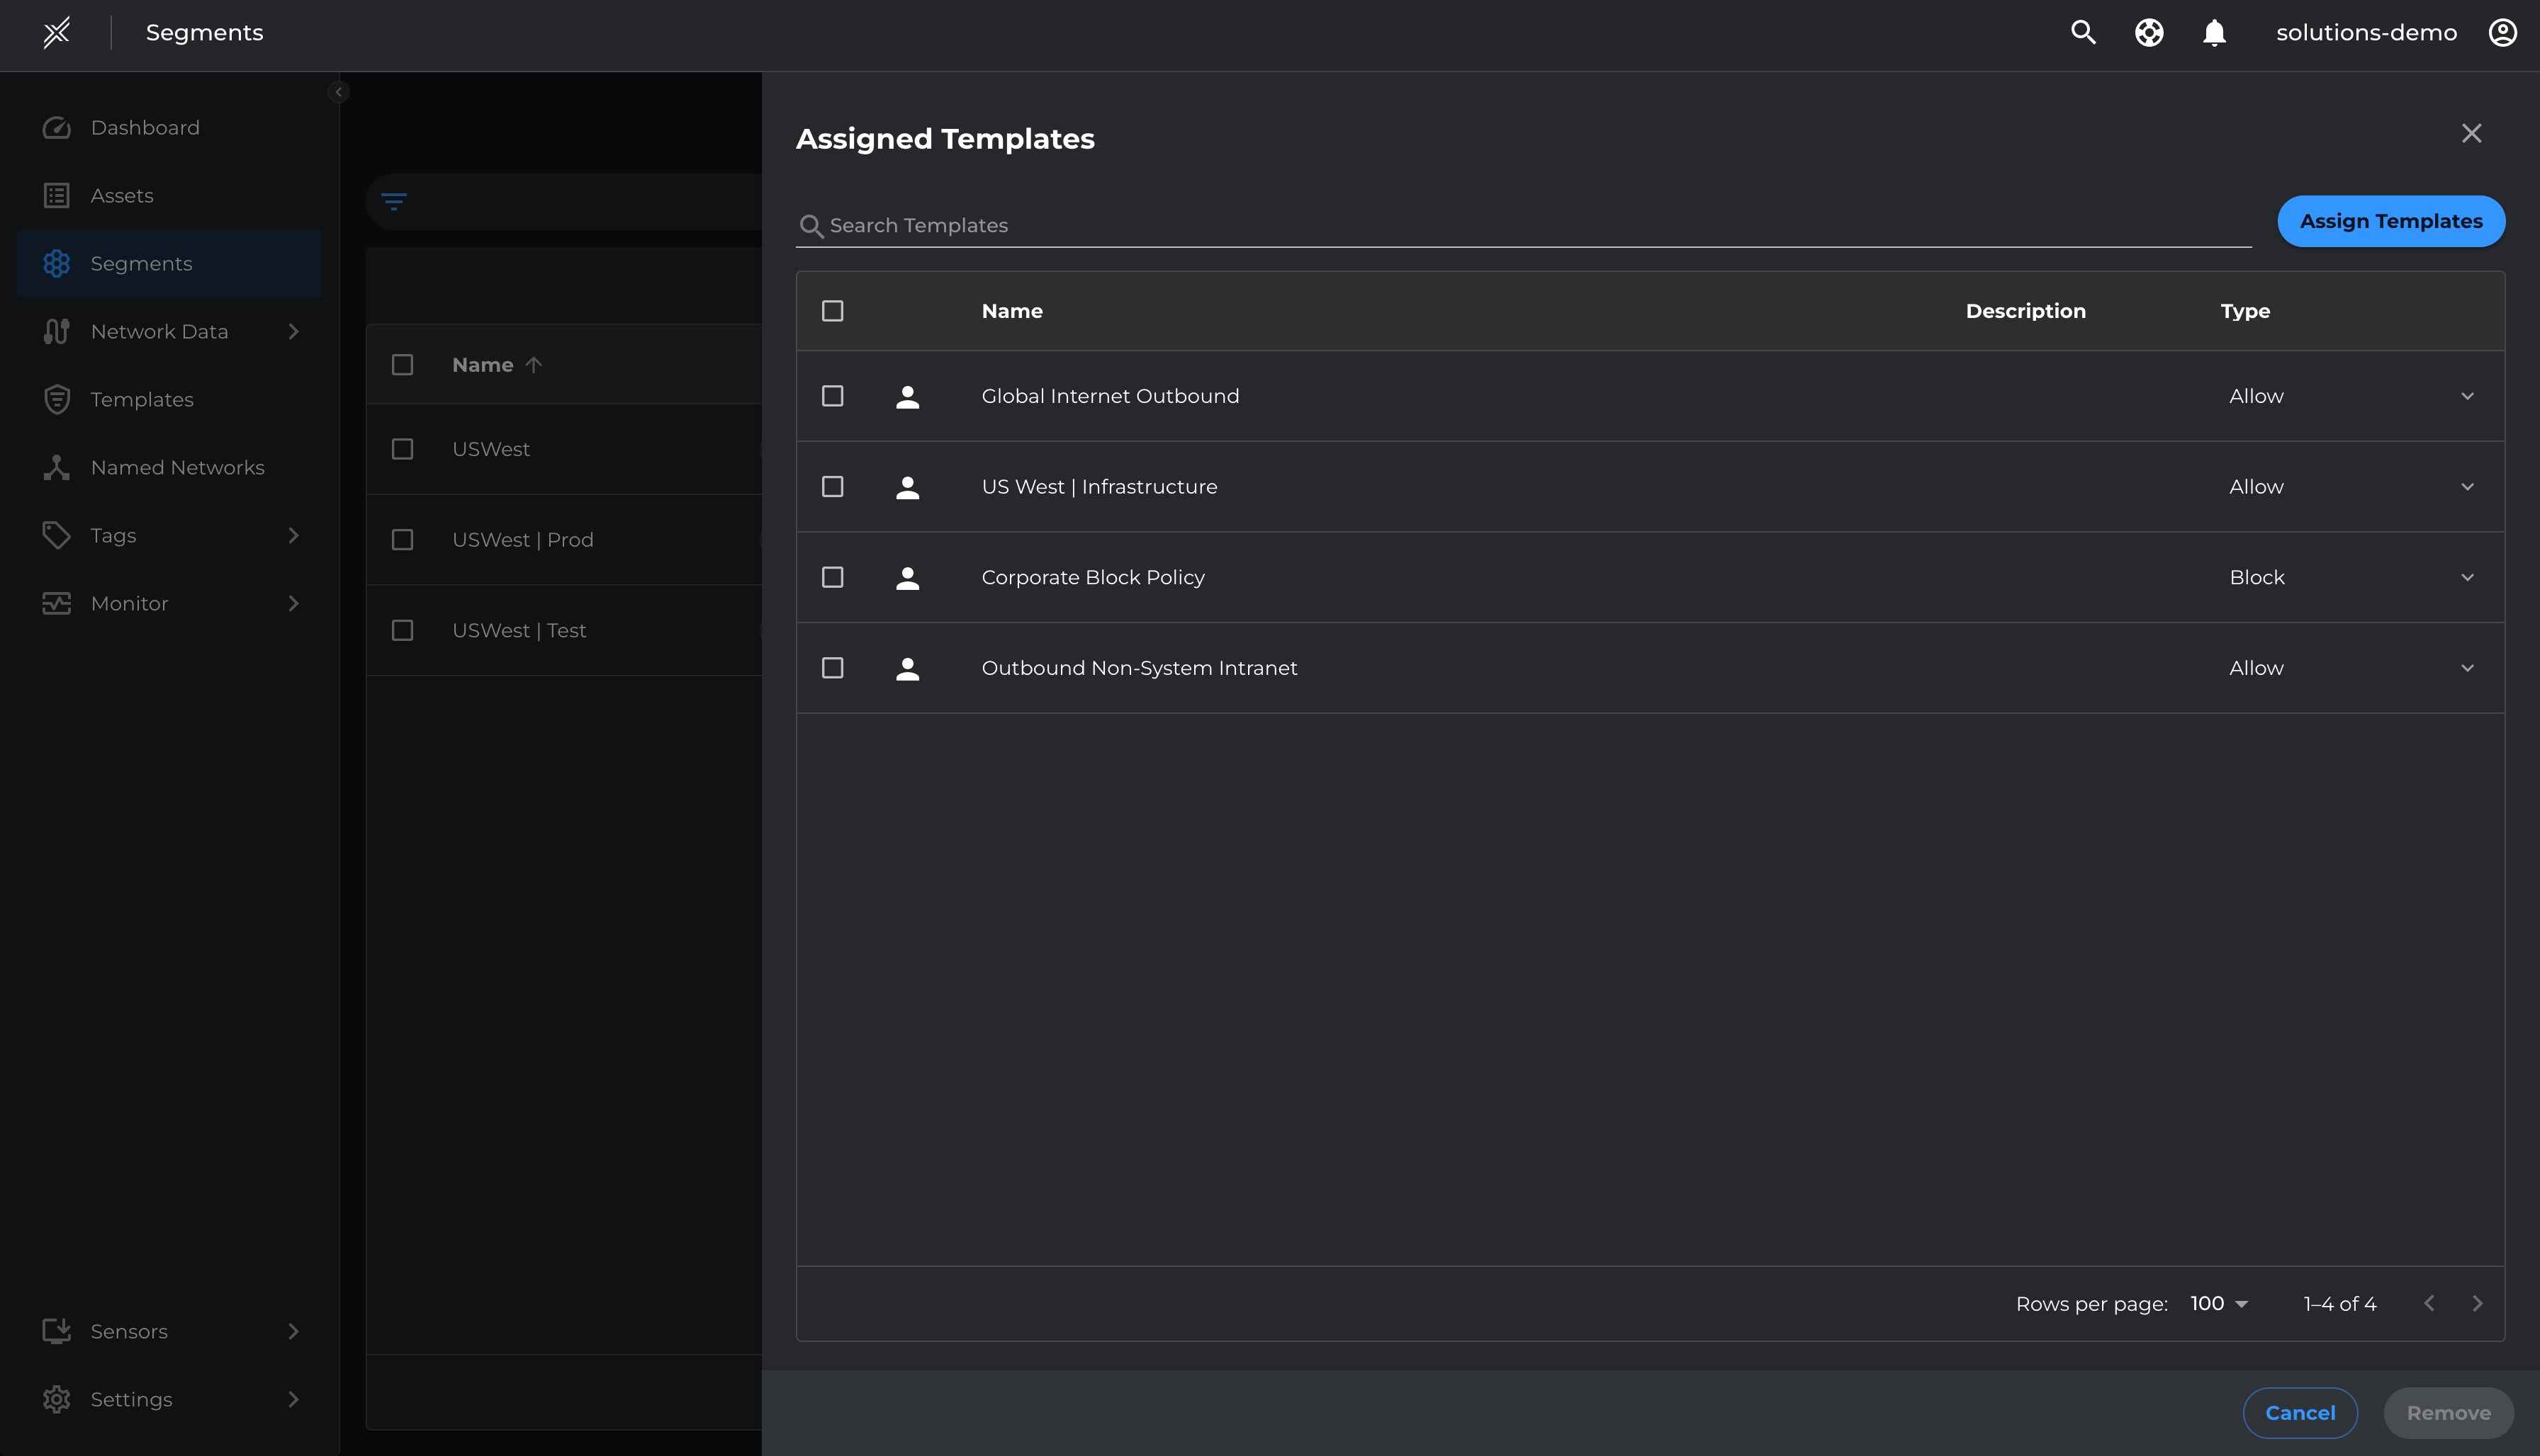Click the app logo in top left

pyautogui.click(x=57, y=32)
